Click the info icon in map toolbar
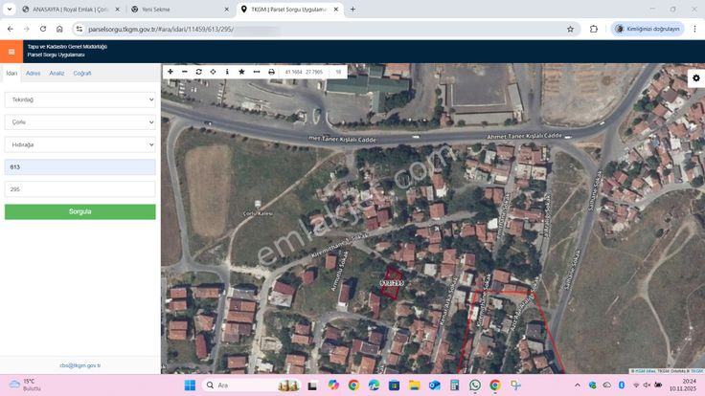 point(227,72)
